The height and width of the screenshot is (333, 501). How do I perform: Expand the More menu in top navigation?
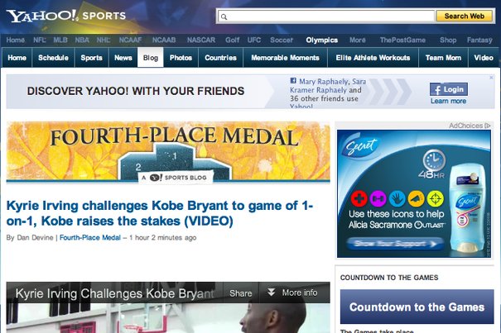(x=358, y=40)
